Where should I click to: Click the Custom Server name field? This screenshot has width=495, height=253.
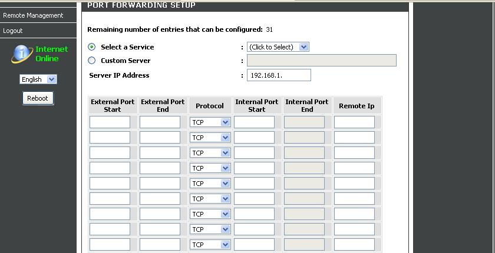(x=321, y=61)
